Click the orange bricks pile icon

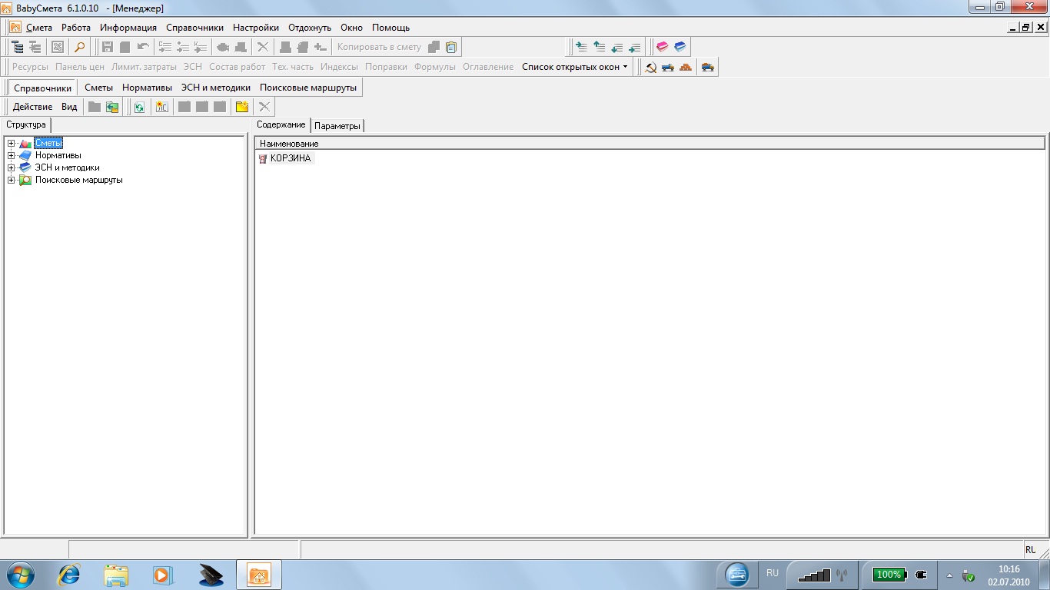686,67
